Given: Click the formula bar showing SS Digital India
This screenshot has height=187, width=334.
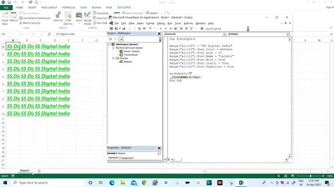Looking at the screenshot, I should click(81, 34).
